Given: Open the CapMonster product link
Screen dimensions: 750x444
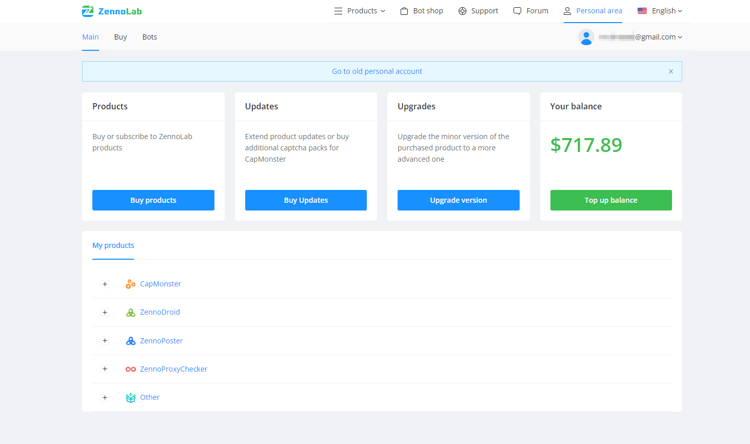Looking at the screenshot, I should click(161, 284).
